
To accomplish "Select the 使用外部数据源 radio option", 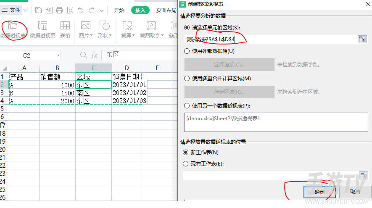I will tap(187, 51).
